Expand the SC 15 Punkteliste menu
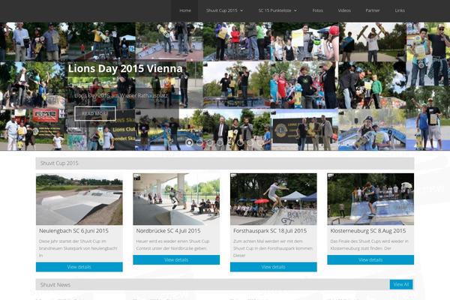The height and width of the screenshot is (300, 450). pos(277,10)
